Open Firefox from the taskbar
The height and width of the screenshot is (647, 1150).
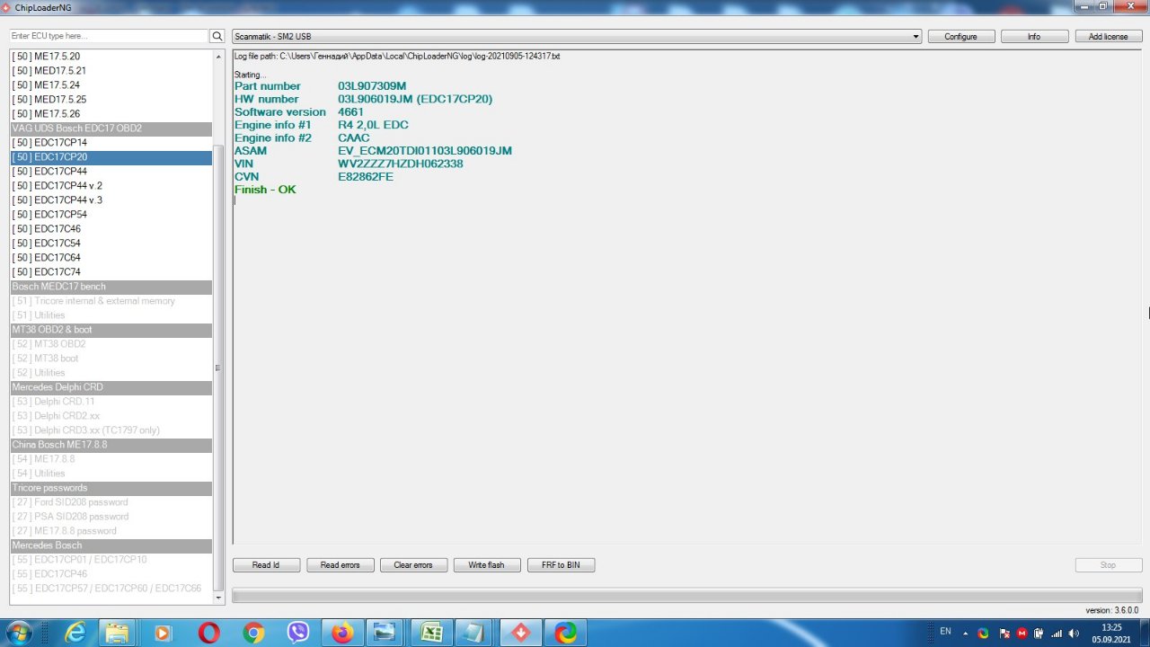click(342, 633)
